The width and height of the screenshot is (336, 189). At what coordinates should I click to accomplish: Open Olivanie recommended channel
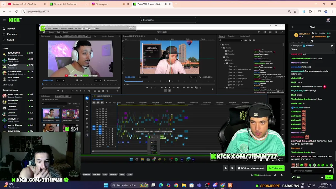(x=18, y=114)
